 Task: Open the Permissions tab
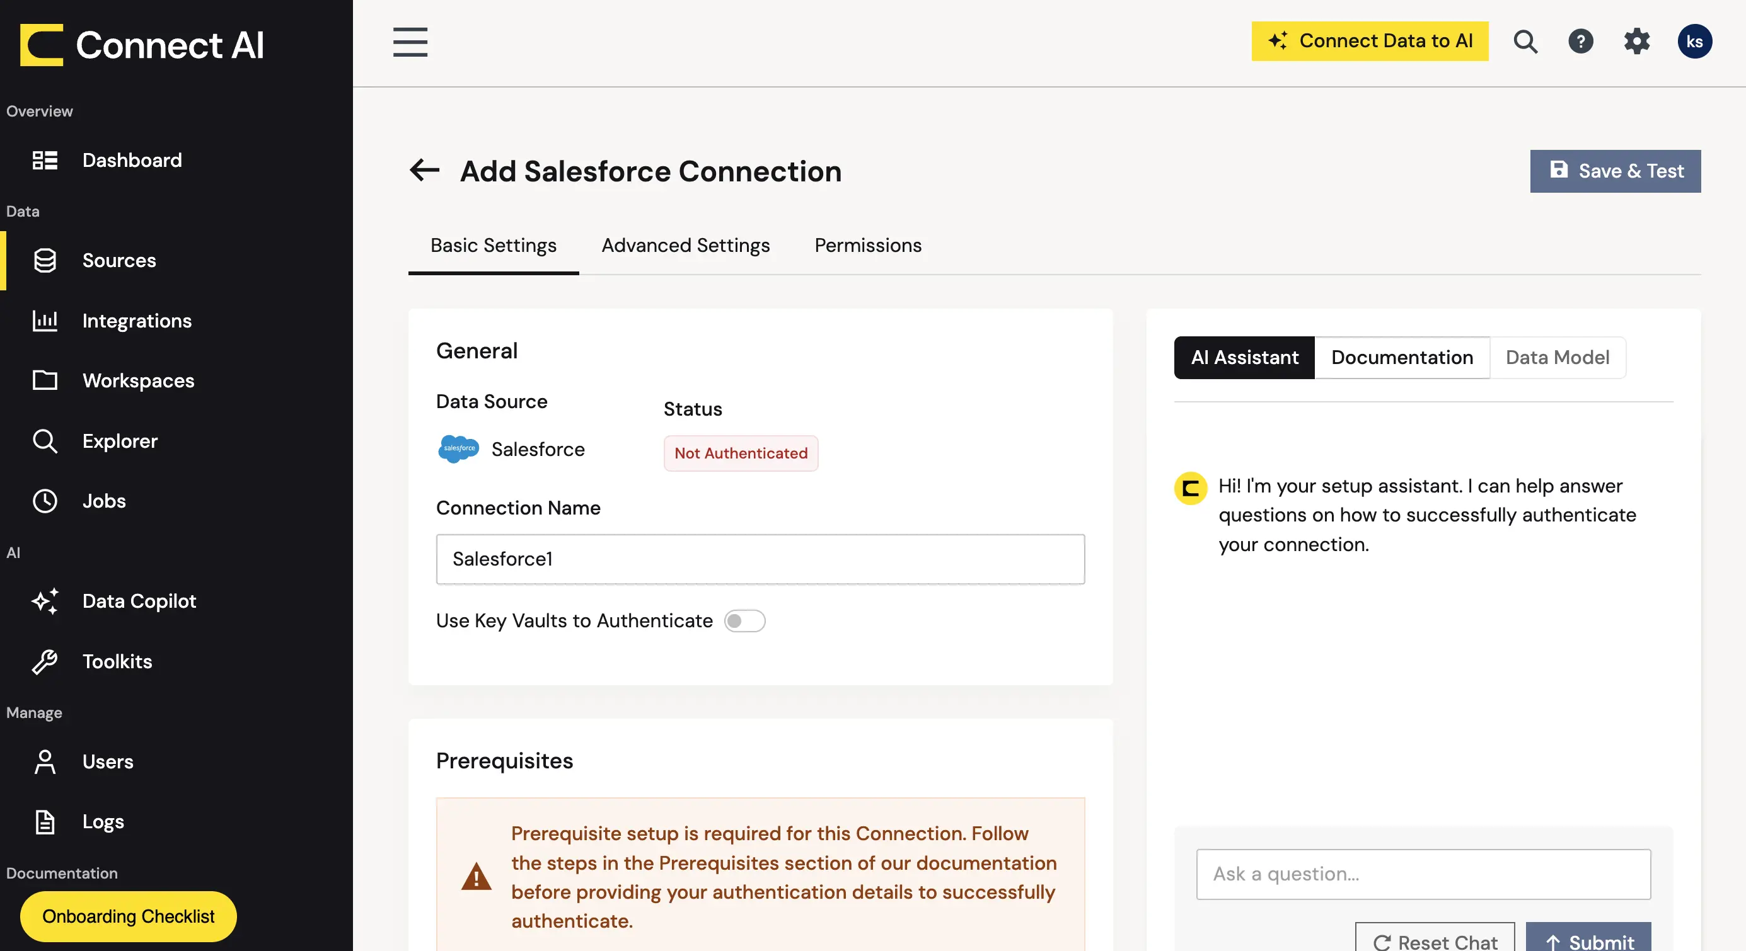[x=867, y=245]
